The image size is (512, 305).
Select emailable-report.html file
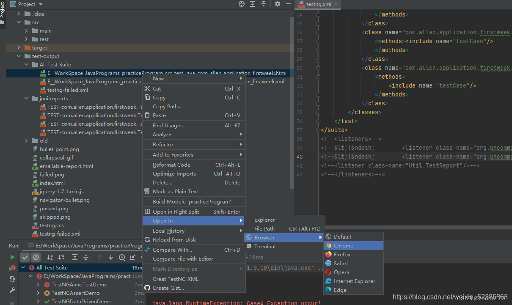66,166
